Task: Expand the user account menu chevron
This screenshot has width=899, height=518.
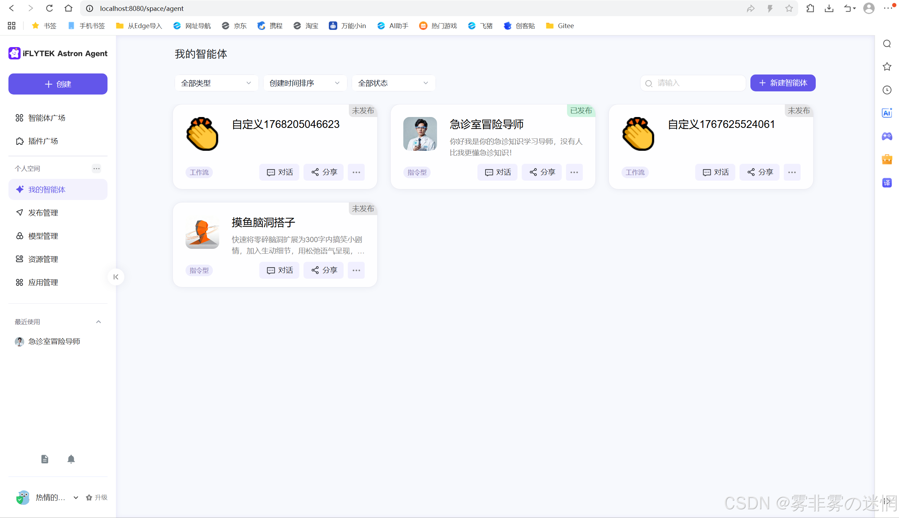Action: point(76,497)
